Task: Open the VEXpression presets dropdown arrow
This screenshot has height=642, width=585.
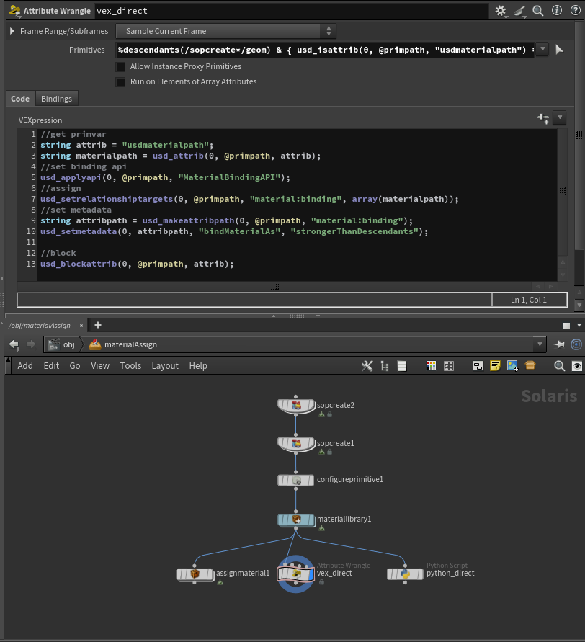Action: [560, 118]
